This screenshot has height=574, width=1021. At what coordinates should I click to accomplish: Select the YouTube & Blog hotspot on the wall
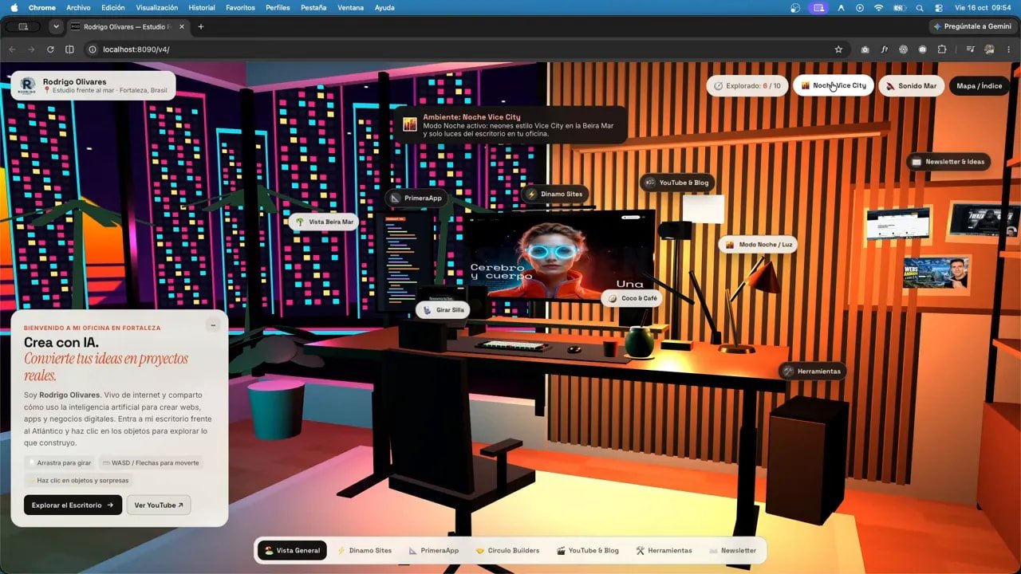click(x=677, y=183)
